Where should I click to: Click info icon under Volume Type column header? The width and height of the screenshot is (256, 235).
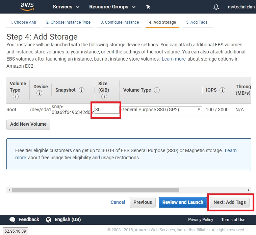[x=16, y=97]
